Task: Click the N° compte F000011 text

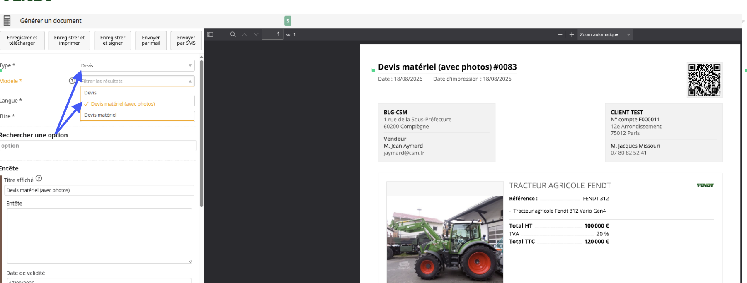Action: coord(635,120)
